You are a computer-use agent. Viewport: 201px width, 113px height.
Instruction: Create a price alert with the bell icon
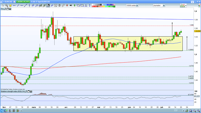point(10,6)
